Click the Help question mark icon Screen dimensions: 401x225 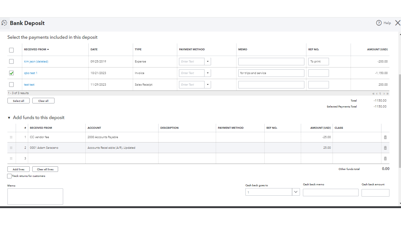click(379, 23)
